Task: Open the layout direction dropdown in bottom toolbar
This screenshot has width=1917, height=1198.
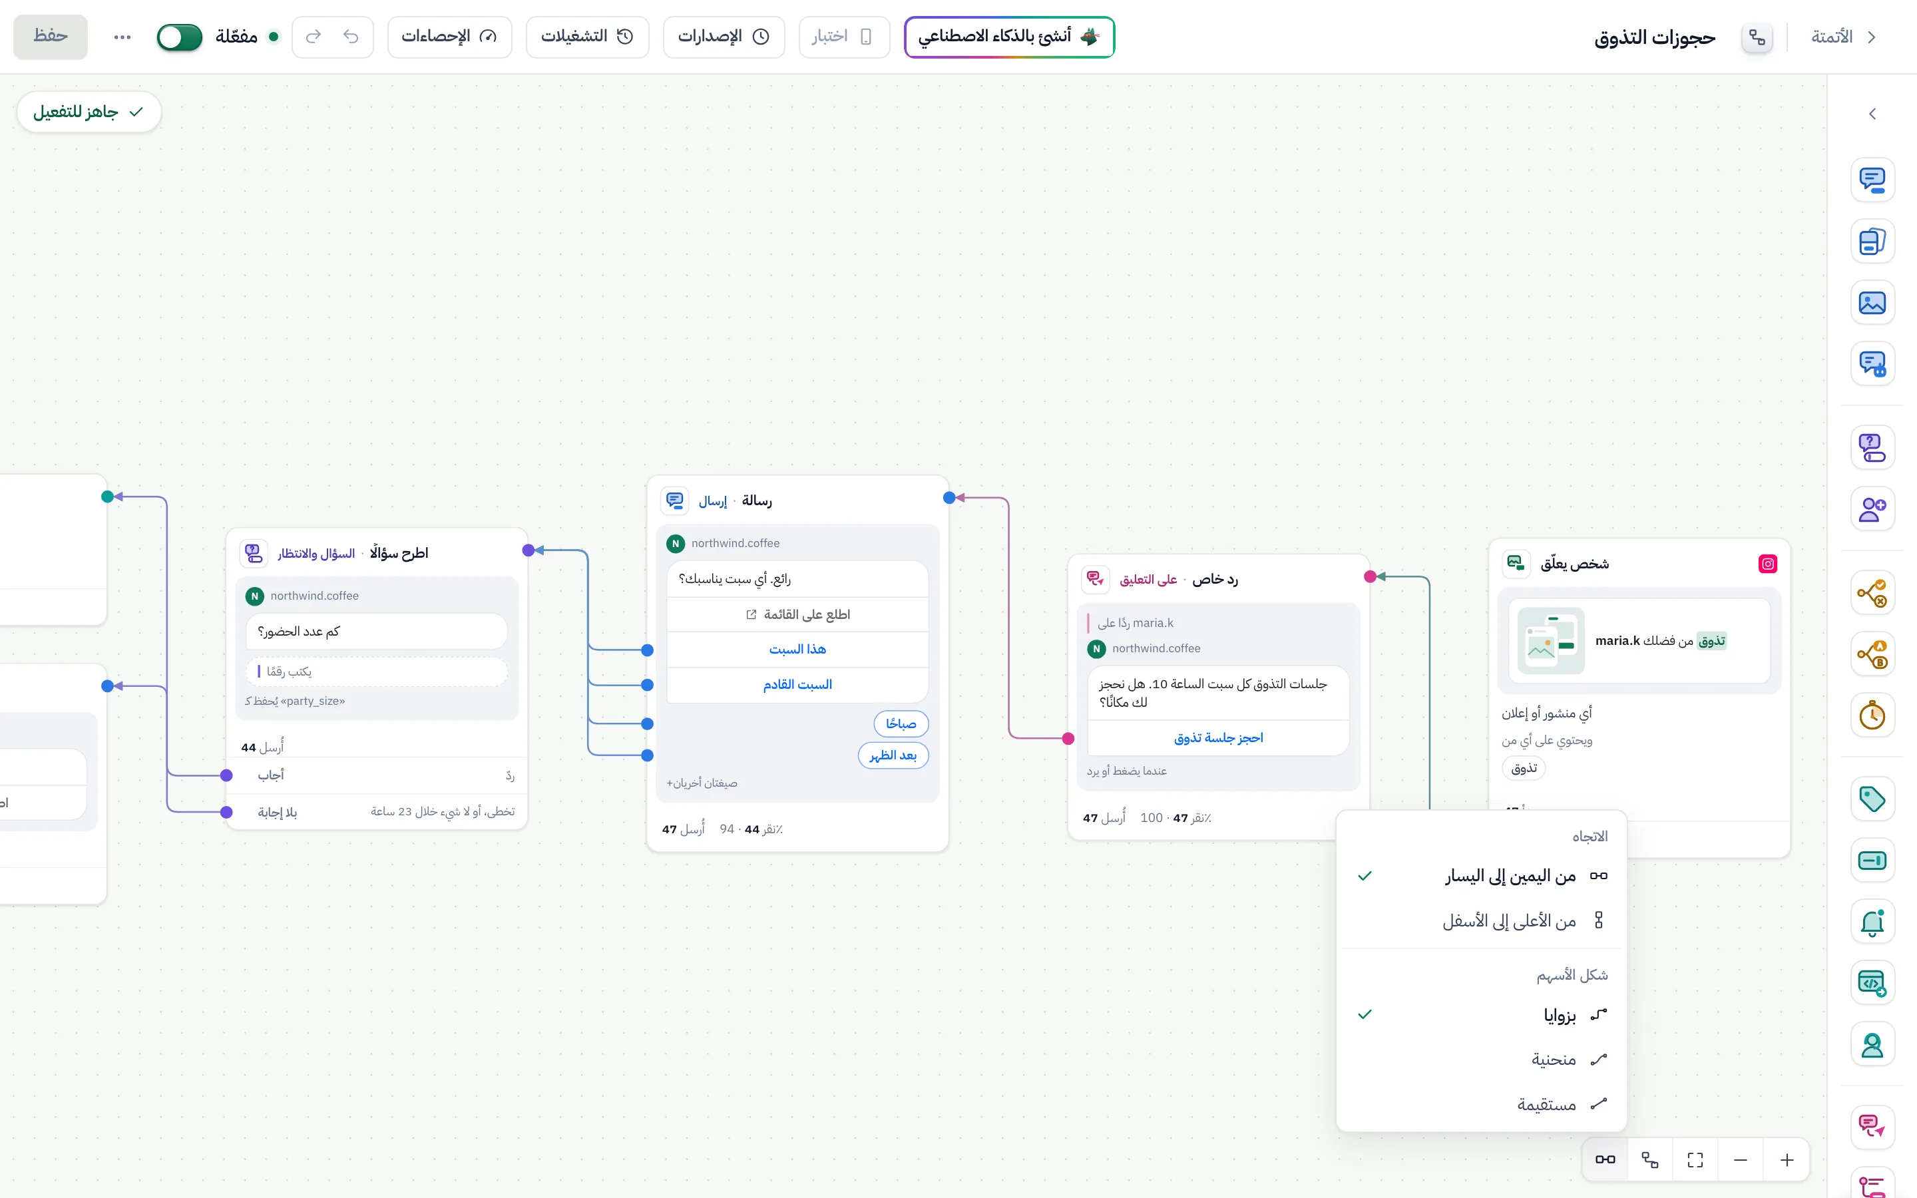Action: coord(1605,1160)
